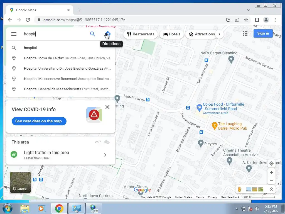This screenshot has height=214, width=285.
Task: Open the Layers satellite thumbnail
Action: coord(20,182)
